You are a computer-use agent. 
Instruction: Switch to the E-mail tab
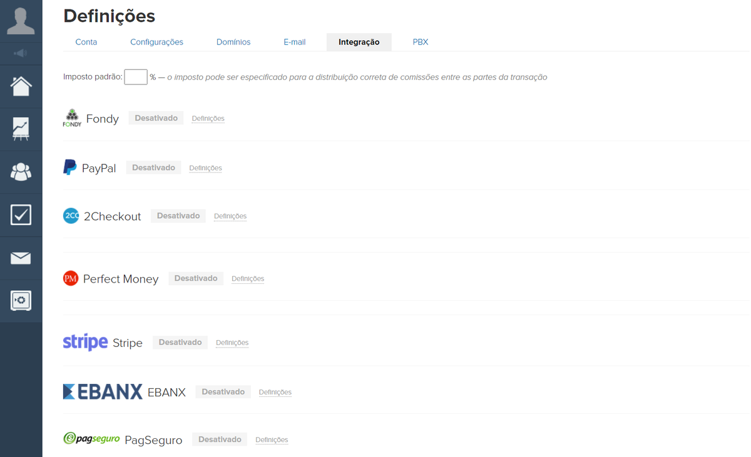294,42
